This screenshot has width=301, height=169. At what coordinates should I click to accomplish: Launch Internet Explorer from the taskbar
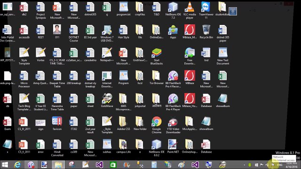17,165
